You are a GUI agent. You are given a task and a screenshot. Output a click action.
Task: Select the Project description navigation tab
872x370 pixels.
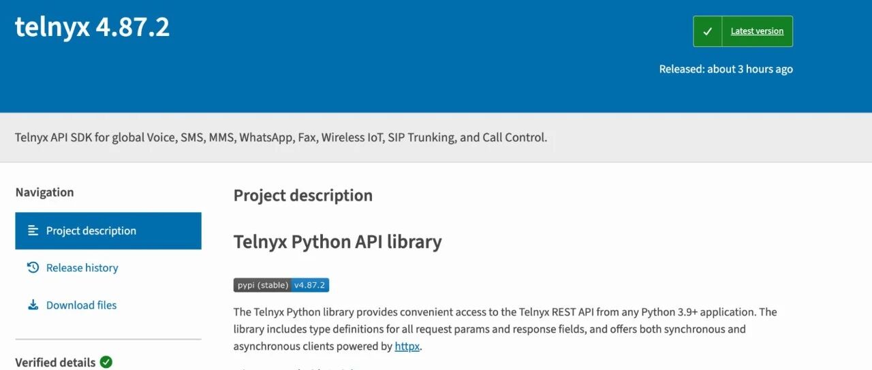click(108, 231)
